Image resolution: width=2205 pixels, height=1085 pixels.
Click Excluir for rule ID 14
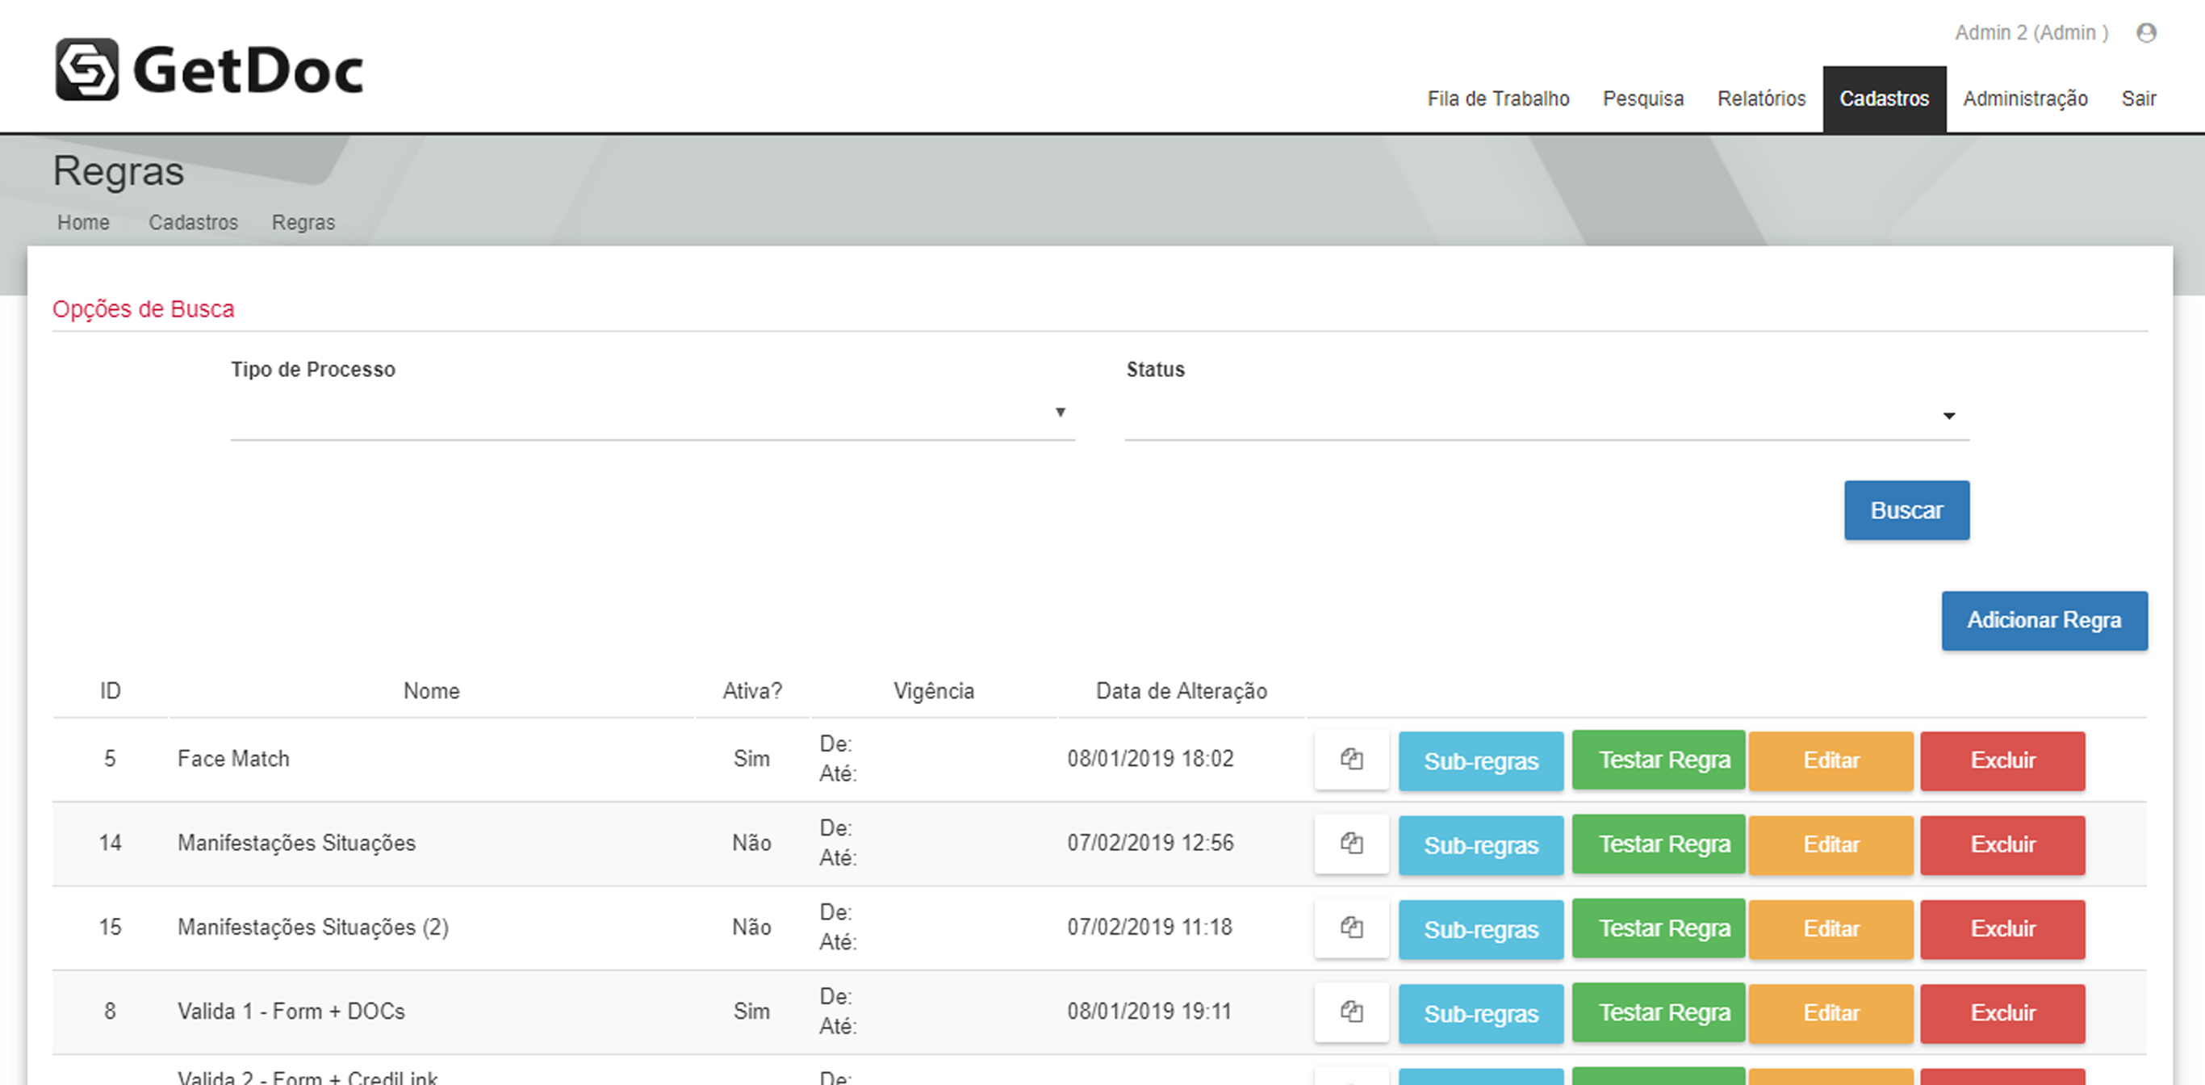2002,845
